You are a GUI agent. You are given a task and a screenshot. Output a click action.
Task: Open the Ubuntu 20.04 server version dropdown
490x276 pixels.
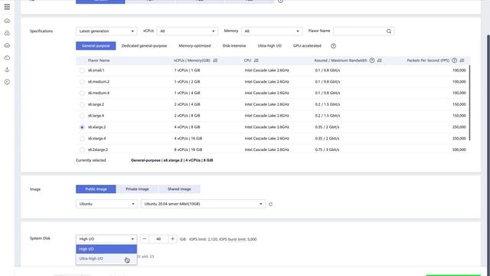coord(203,204)
